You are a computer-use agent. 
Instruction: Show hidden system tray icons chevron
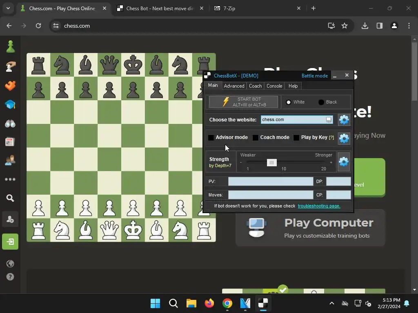click(332, 303)
